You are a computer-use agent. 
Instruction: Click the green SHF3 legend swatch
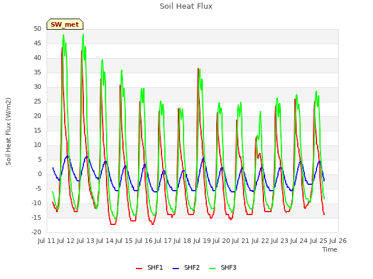(212, 269)
